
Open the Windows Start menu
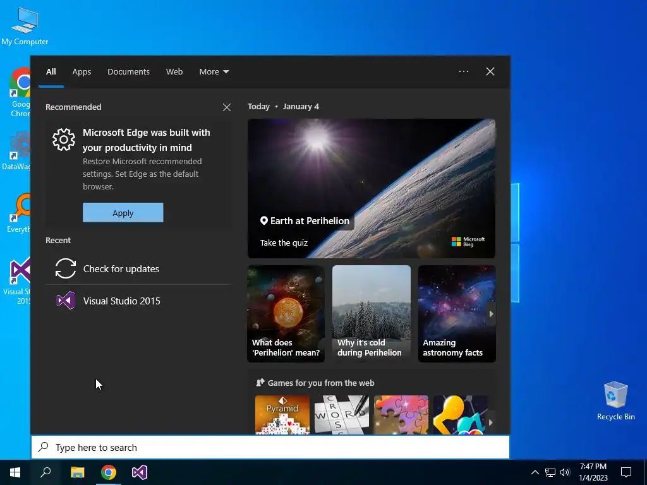point(15,472)
